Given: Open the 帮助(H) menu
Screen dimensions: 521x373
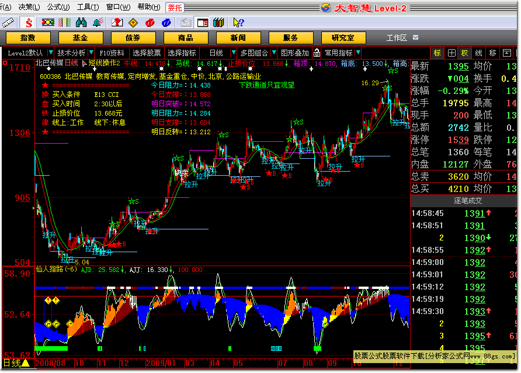Looking at the screenshot, I should point(149,7).
